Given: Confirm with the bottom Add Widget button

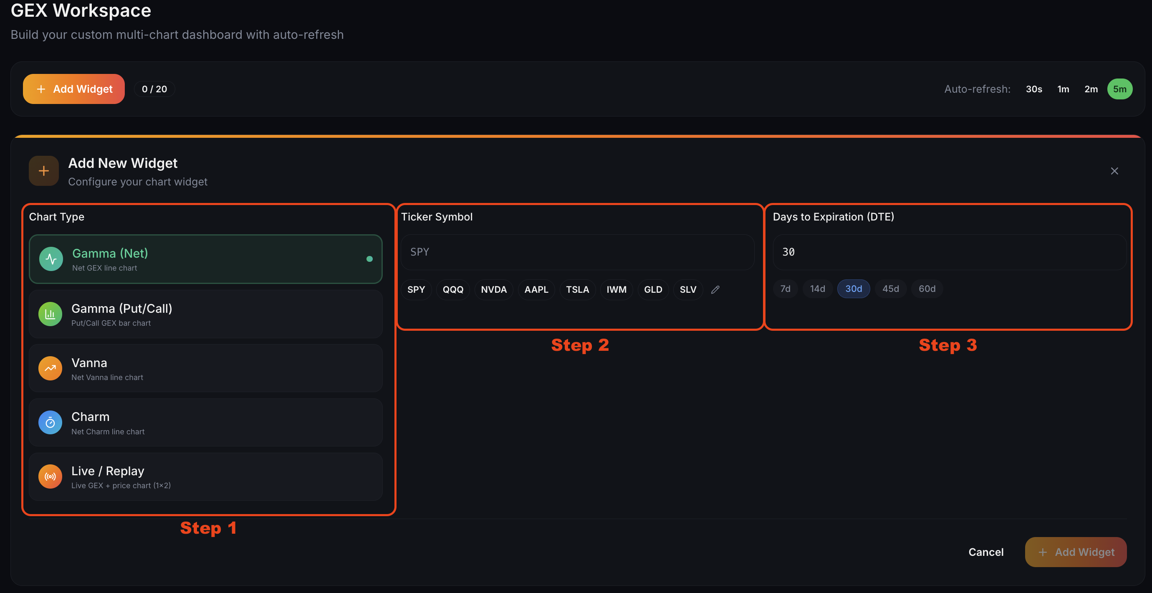Looking at the screenshot, I should 1076,552.
